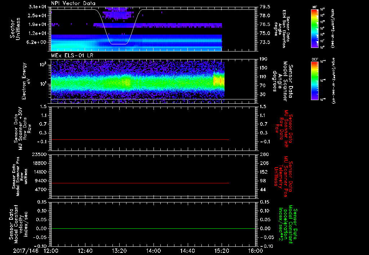Click the 12:40 time axis label
The width and height of the screenshot is (369, 255).
(x=85, y=251)
